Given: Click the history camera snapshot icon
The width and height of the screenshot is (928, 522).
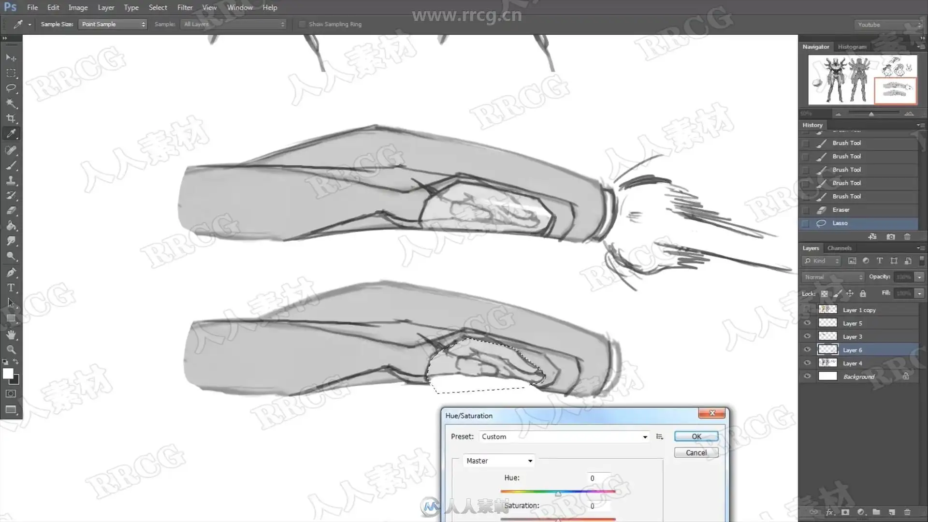Looking at the screenshot, I should [x=890, y=237].
